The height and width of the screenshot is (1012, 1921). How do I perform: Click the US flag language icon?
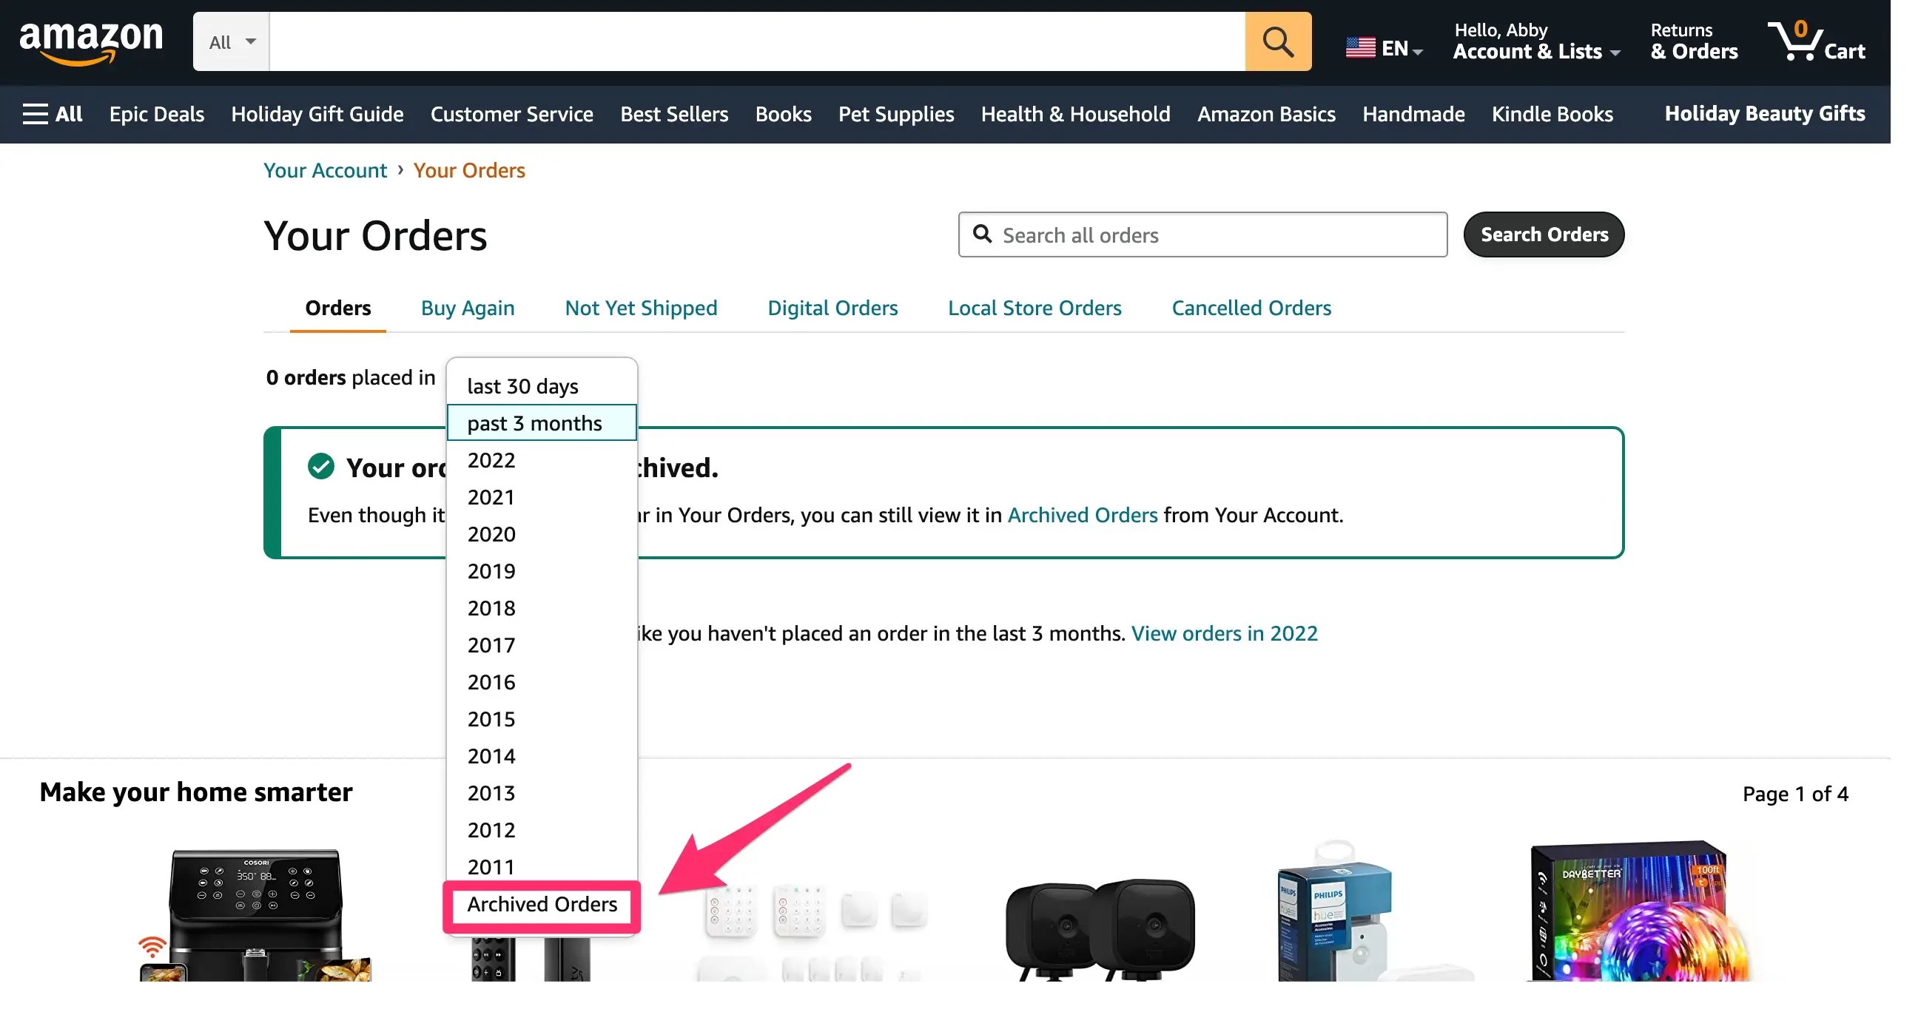[1360, 49]
